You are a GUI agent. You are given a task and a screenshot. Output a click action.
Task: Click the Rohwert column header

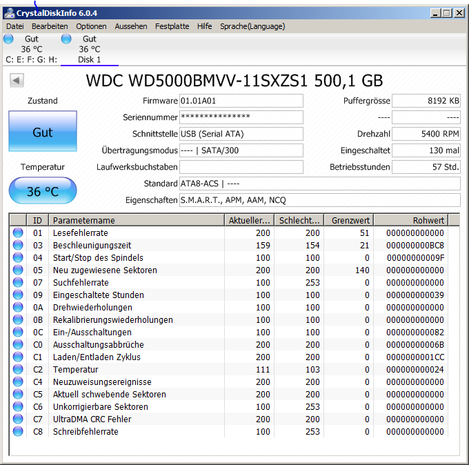(x=411, y=220)
